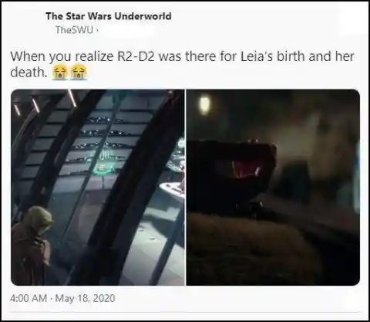Click the first crying emoji
Viewport: 370px width, 322px height.
[x=60, y=73]
